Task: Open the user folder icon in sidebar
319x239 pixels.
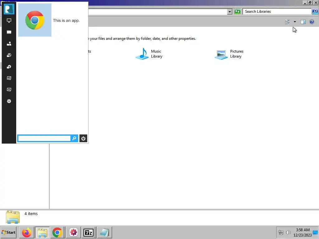Action: click(x=9, y=44)
